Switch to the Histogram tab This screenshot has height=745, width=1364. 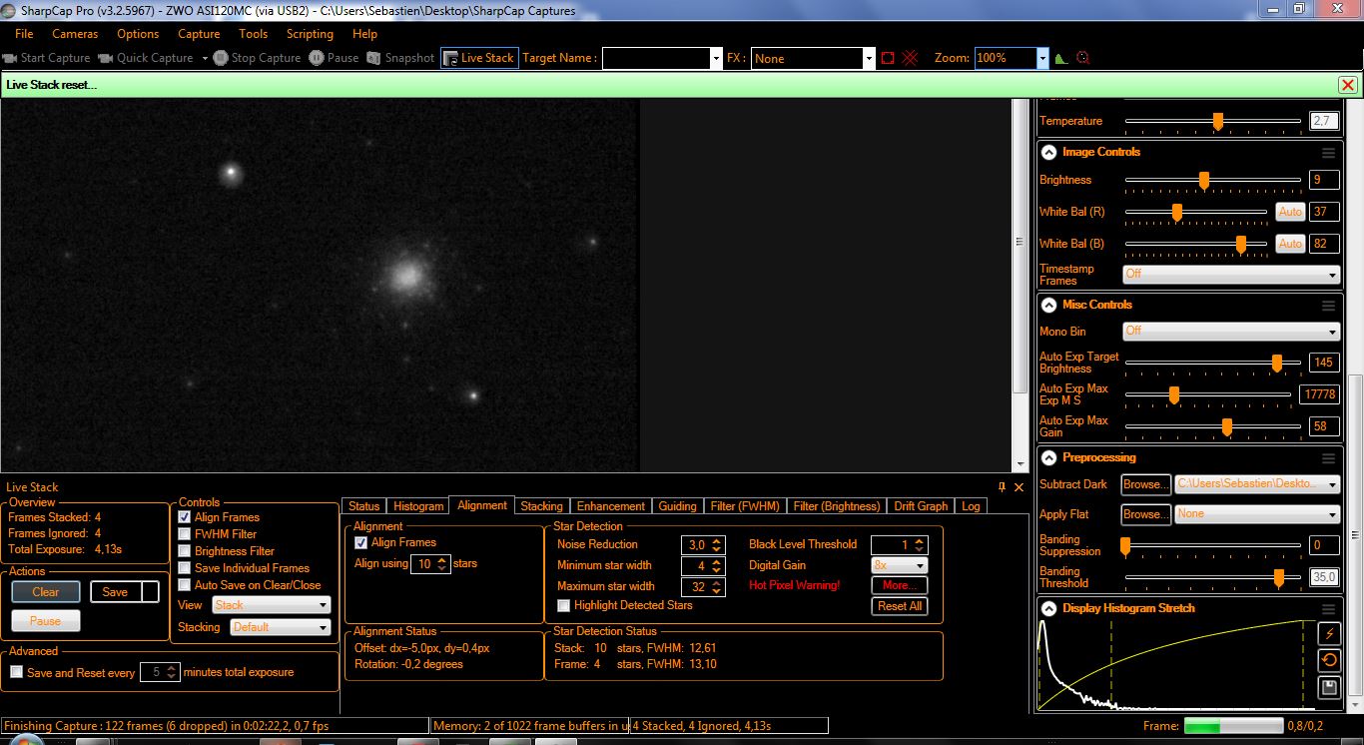[417, 506]
